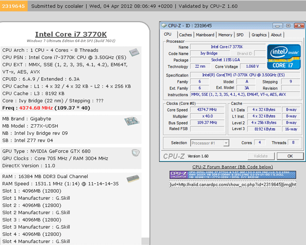The width and height of the screenshot is (306, 245).
Task: Click the Core Voltage 1.068 V field
Action: [x=253, y=66]
